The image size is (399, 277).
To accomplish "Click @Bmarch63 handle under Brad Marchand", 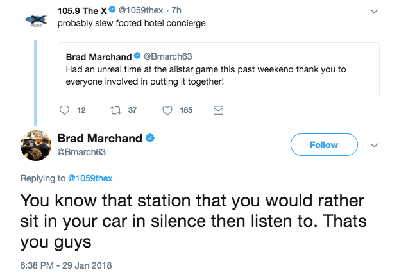I will tap(81, 152).
